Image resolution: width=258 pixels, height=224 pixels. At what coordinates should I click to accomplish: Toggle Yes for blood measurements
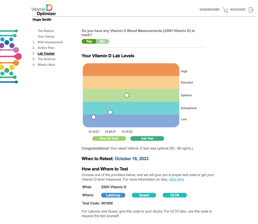point(89,41)
